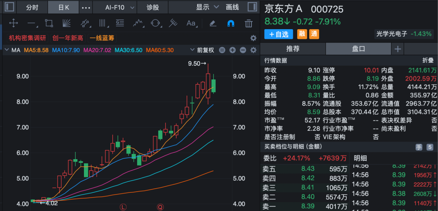Click the 涨停 10.01 value
The image size is (438, 211).
371,70
